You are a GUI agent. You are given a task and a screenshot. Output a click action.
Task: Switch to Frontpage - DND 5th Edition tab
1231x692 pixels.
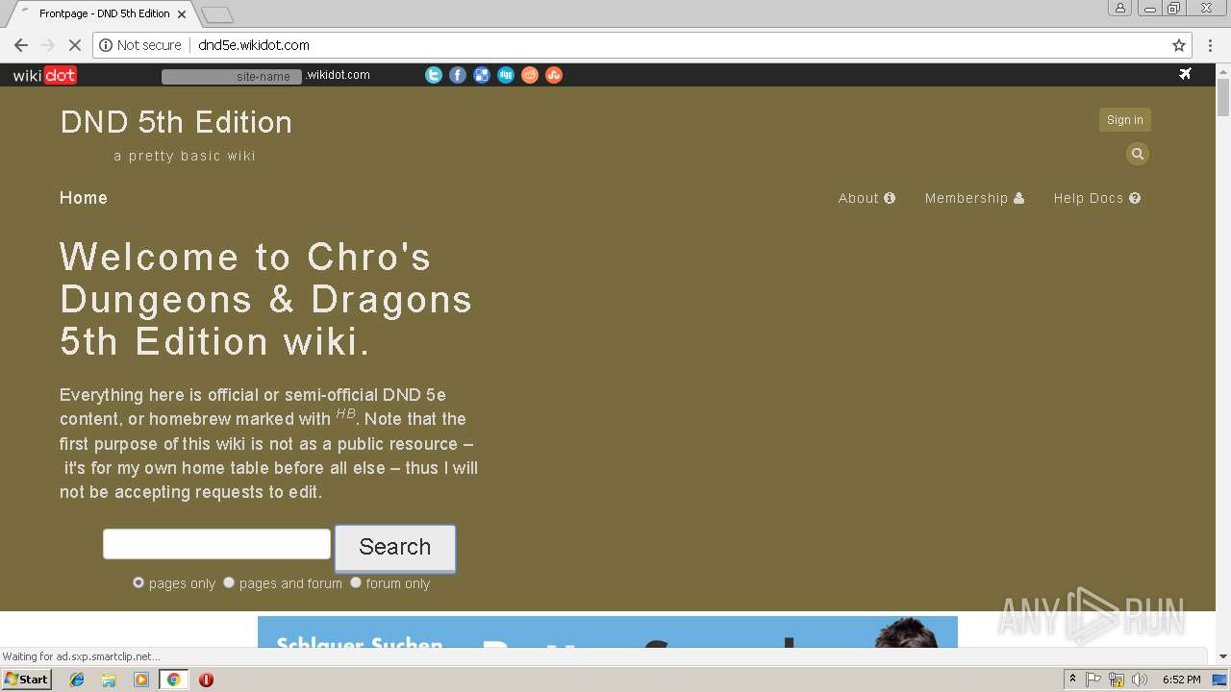[x=104, y=14]
